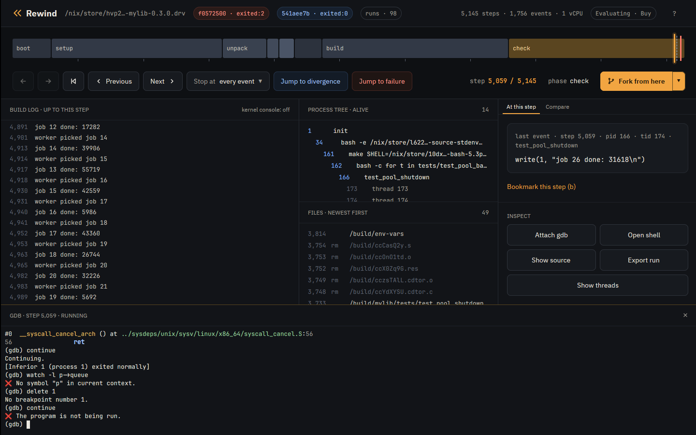Export the run
Image resolution: width=696 pixels, height=435 pixels.
644,260
